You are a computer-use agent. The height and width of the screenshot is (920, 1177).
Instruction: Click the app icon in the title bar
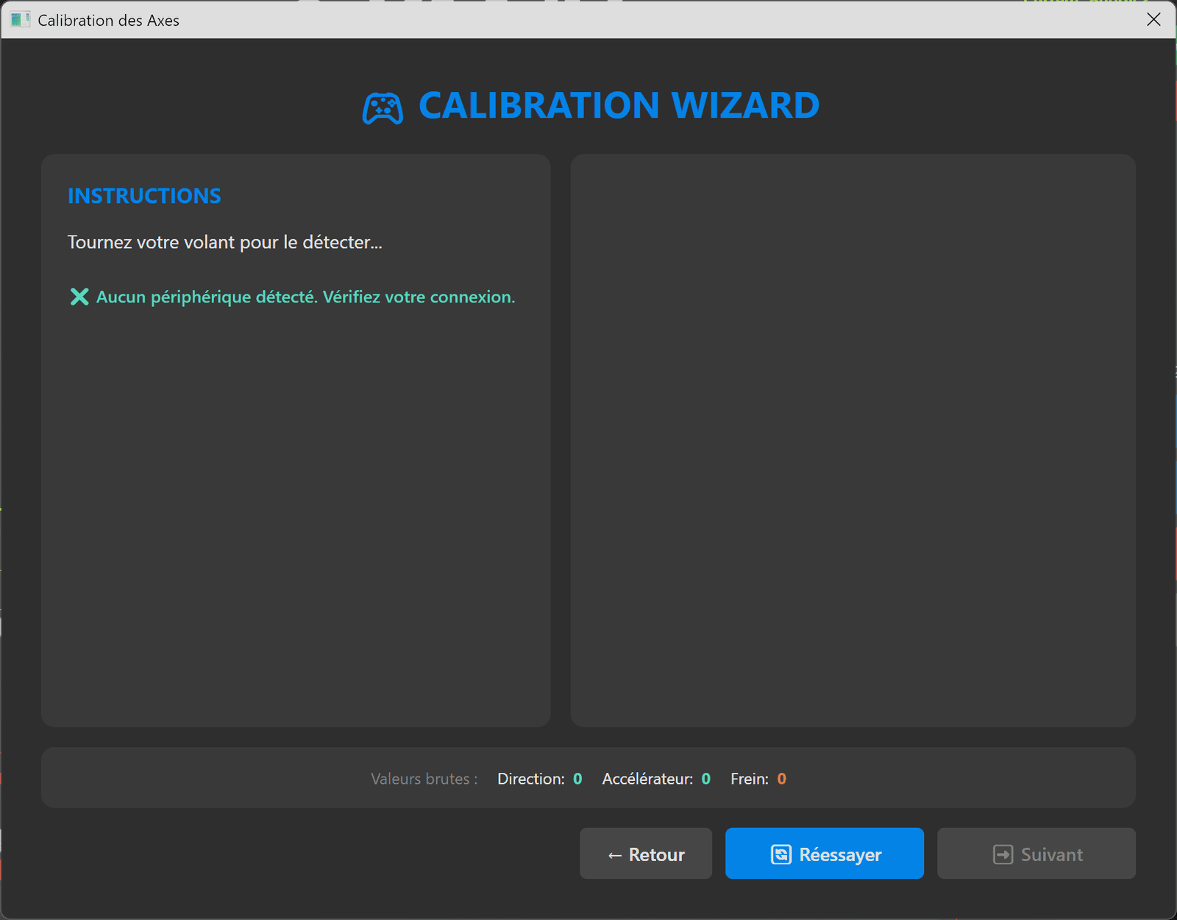tap(20, 20)
